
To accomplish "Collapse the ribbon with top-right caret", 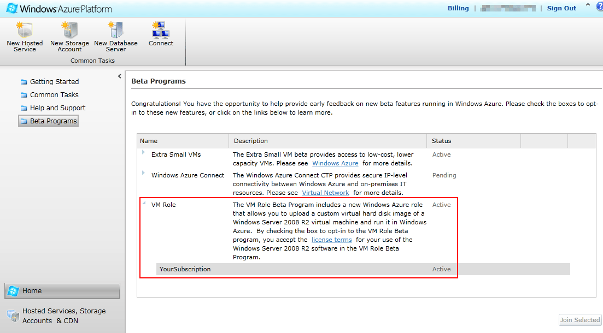I will (x=588, y=5).
